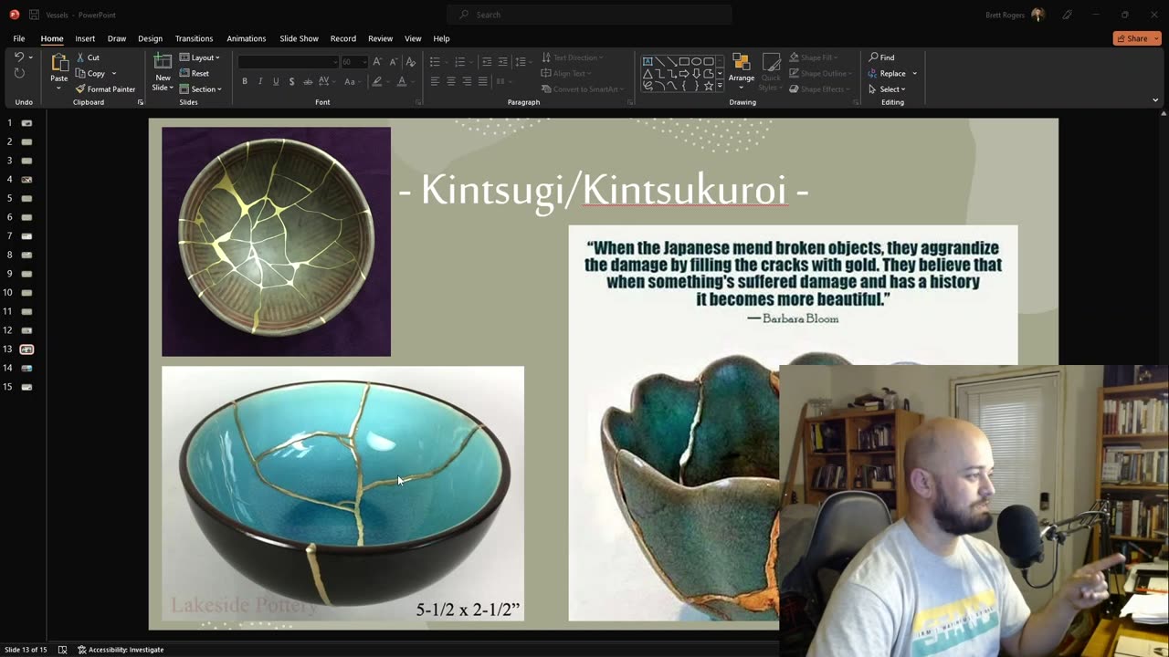
Task: Open the Animations tab
Action: click(246, 38)
